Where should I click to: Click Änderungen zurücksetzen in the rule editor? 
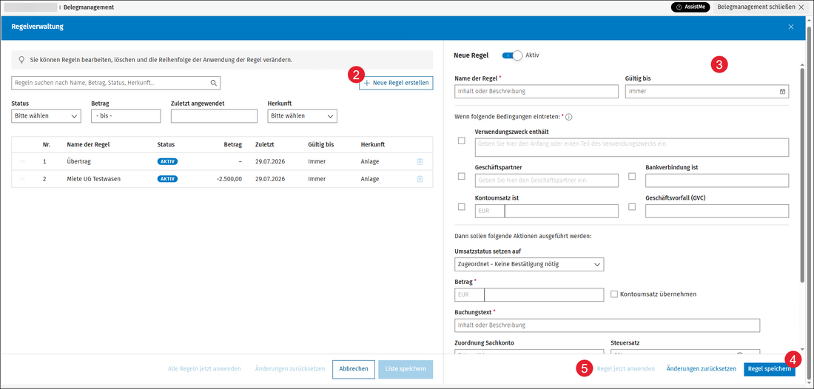click(x=702, y=369)
